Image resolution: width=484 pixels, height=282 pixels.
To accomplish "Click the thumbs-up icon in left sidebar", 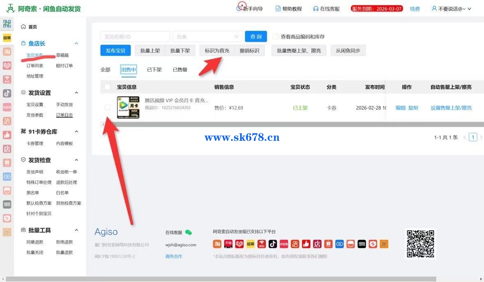I will point(7,135).
